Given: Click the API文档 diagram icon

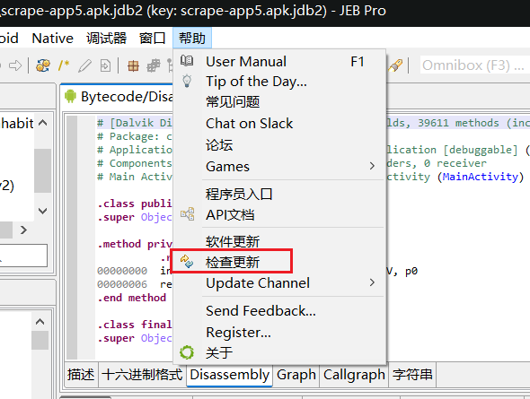Looking at the screenshot, I should pyautogui.click(x=187, y=214).
